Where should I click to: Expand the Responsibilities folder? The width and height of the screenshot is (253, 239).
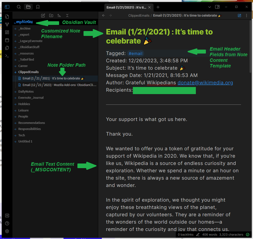(x=30, y=129)
